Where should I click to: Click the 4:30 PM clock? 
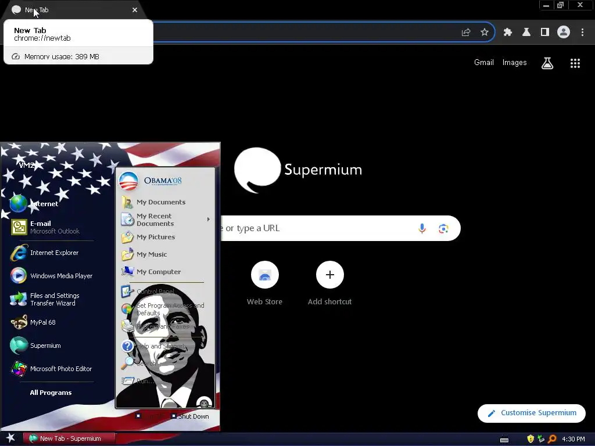[x=574, y=439]
